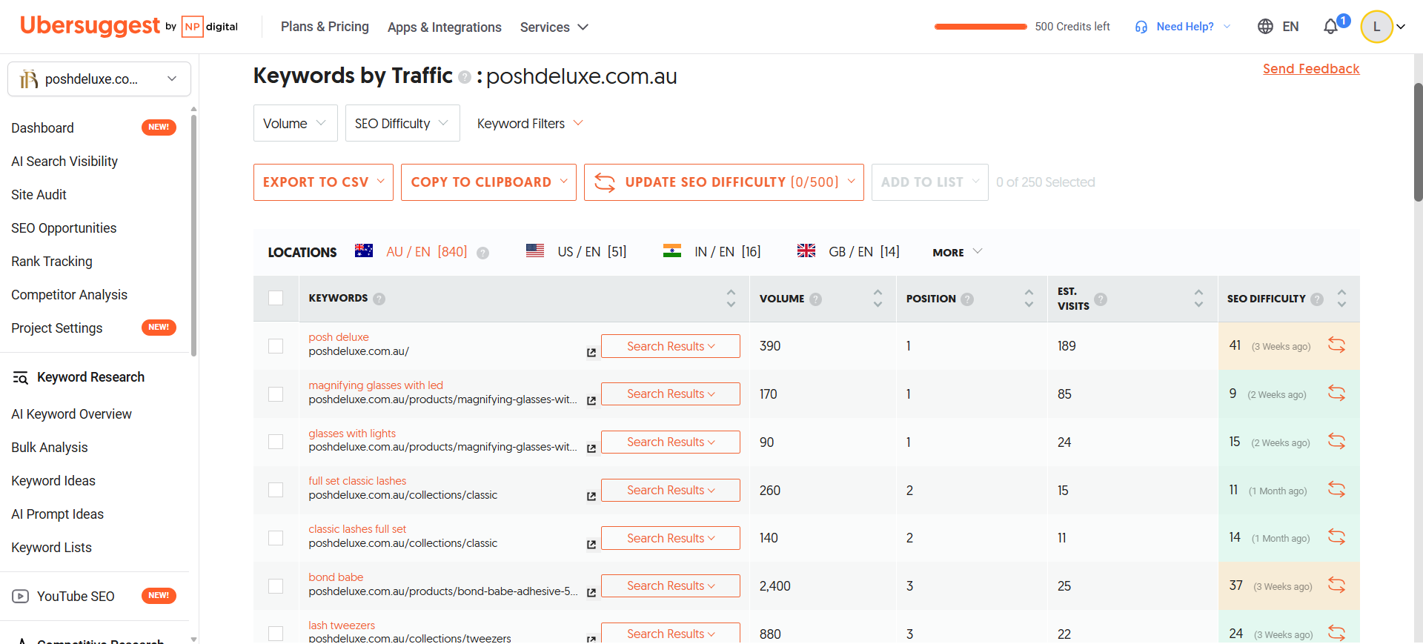
Task: Open Copy to Clipboard dropdown
Action: (x=488, y=182)
